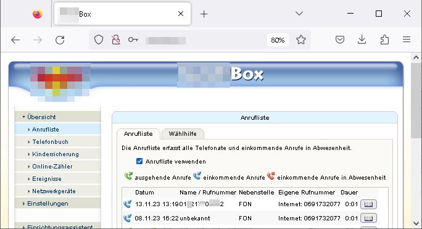Screen dimensions: 422x229
Task: Open Netzwerkgeräte in the sidebar
Action: 58,191
